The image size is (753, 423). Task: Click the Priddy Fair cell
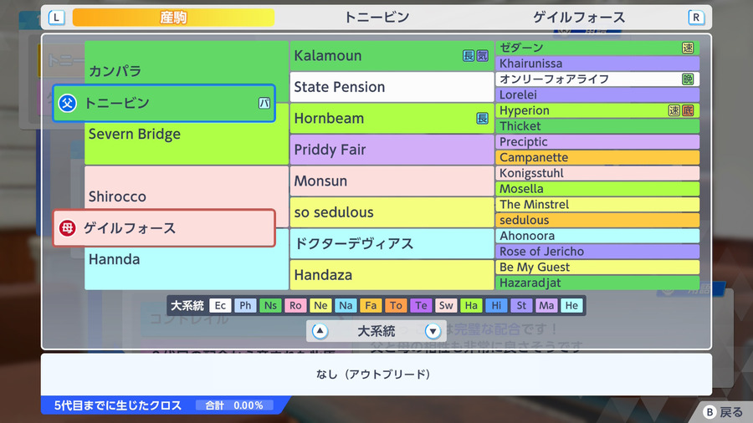tap(392, 150)
